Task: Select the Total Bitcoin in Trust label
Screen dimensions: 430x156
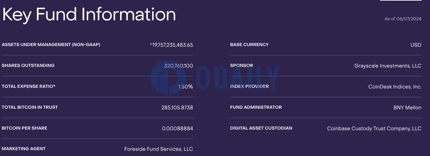Action: coord(30,107)
